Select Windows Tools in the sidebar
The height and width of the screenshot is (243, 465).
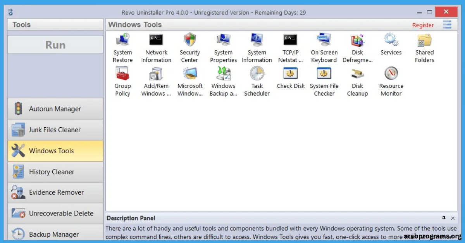[x=55, y=151]
